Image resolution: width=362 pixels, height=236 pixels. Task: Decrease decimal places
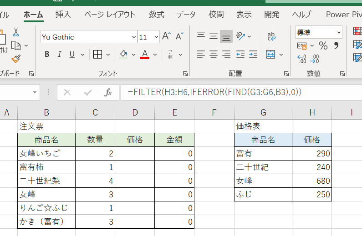[x=315, y=59]
